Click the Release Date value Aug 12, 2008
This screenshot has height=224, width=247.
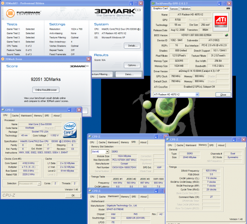[x=178, y=30]
